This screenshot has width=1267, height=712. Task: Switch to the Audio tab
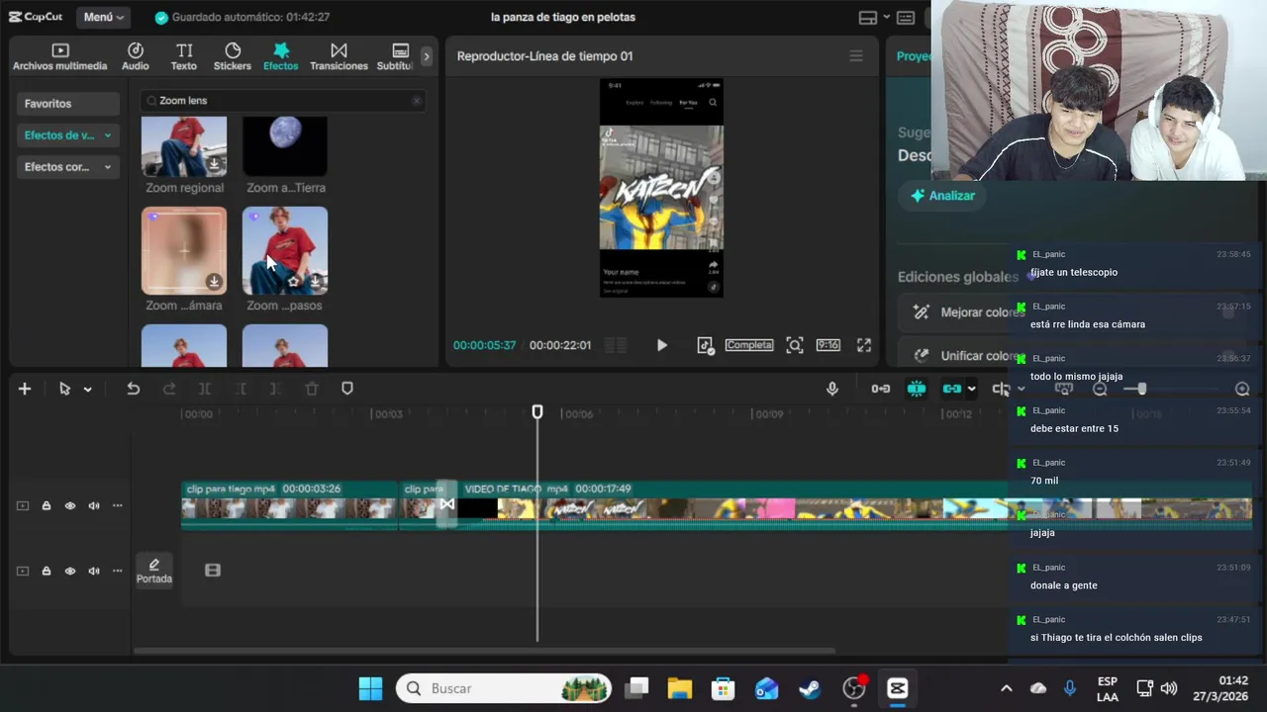(136, 56)
